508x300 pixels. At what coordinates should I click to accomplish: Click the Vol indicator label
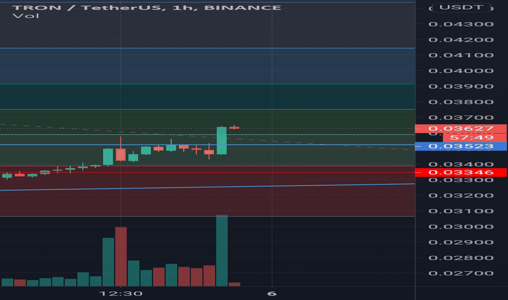pyautogui.click(x=26, y=16)
